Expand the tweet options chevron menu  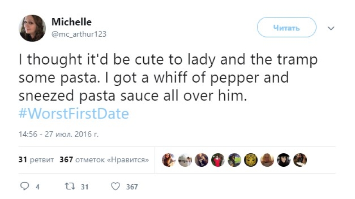pyautogui.click(x=331, y=28)
